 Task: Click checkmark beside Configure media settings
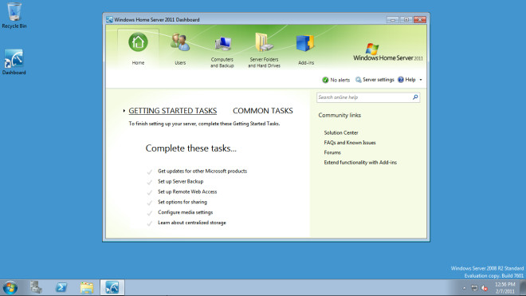click(150, 213)
